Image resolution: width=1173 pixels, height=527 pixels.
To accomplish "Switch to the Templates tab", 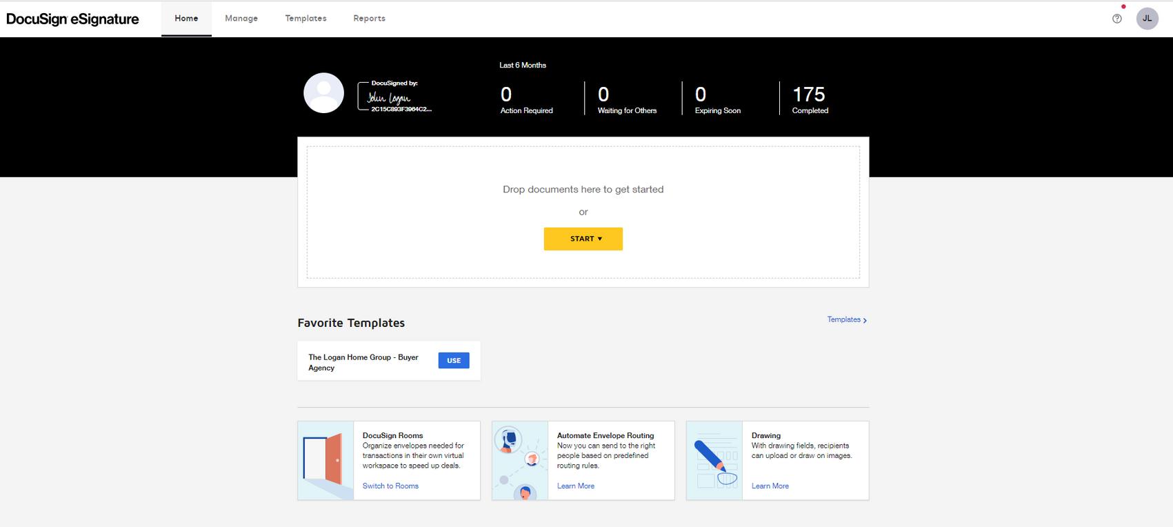I will [305, 19].
